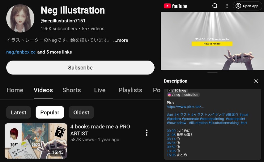
Task: Jump to timestamp 13:05
Action: pyautogui.click(x=171, y=151)
